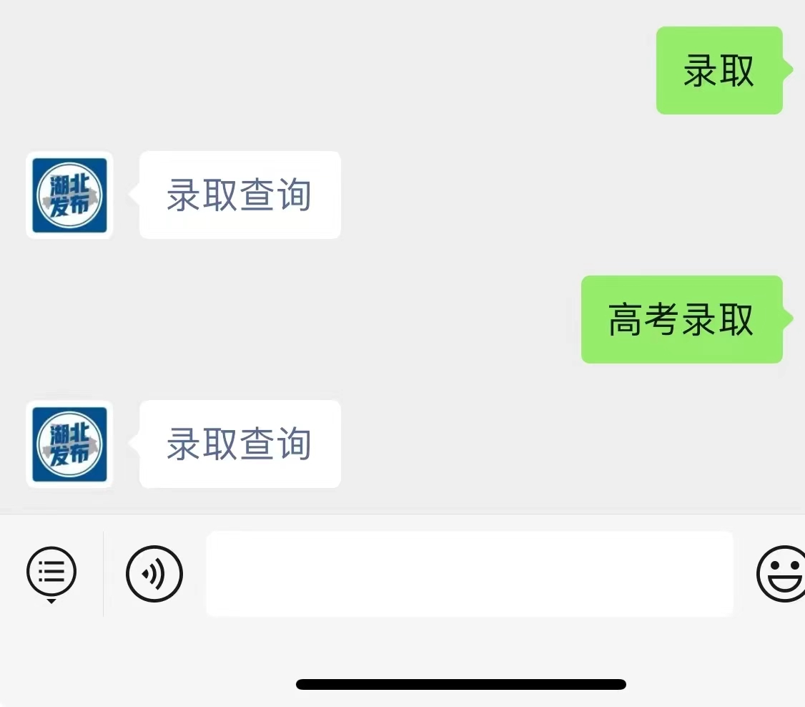Tap the upper 湖北发布 avatar
The height and width of the screenshot is (707, 805).
(x=69, y=195)
